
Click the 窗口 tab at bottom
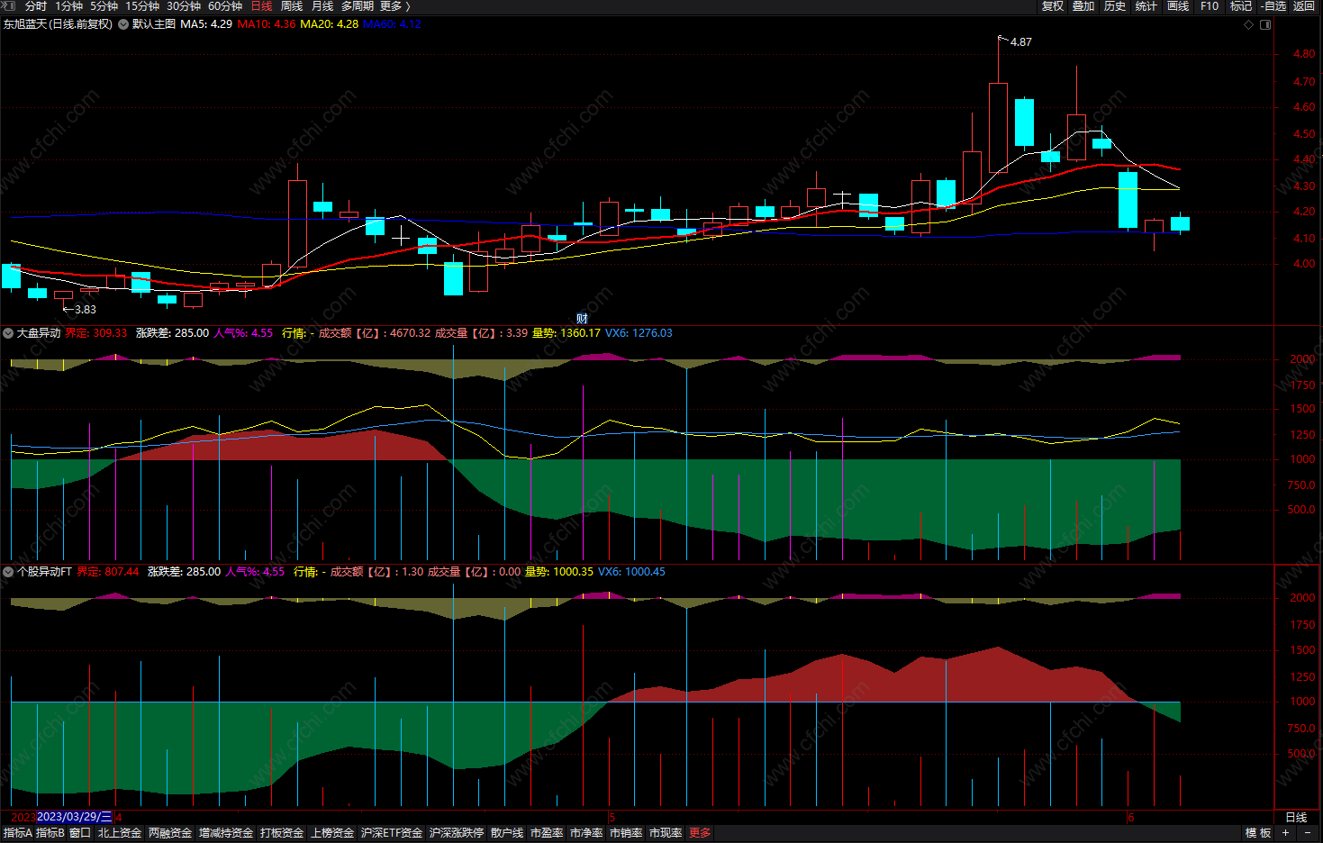click(x=80, y=833)
